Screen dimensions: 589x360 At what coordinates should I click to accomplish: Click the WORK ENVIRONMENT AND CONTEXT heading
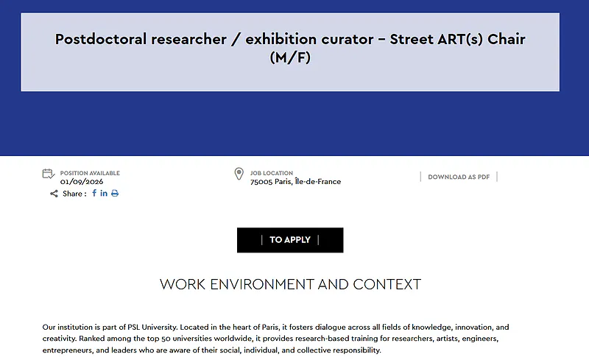coord(290,284)
